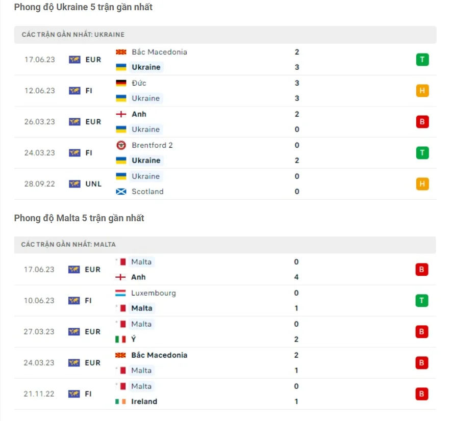The image size is (452, 421).
Task: Click the England flag next to Anh
Action: tap(120, 114)
